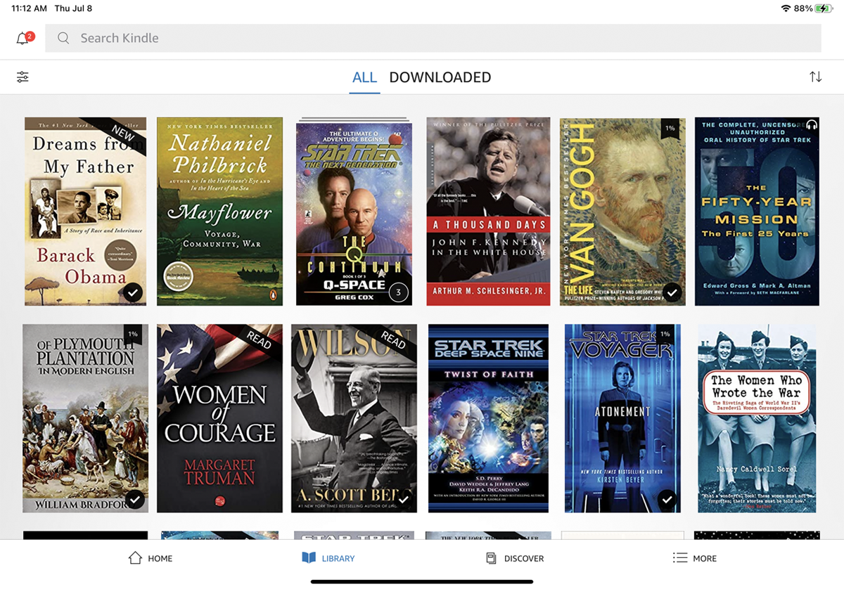Switch to the DOWNLOADED tab
Viewport: 844px width, 589px height.
(440, 77)
